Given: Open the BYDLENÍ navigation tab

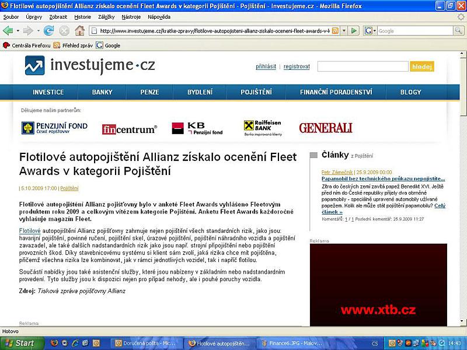Looking at the screenshot, I should point(200,92).
